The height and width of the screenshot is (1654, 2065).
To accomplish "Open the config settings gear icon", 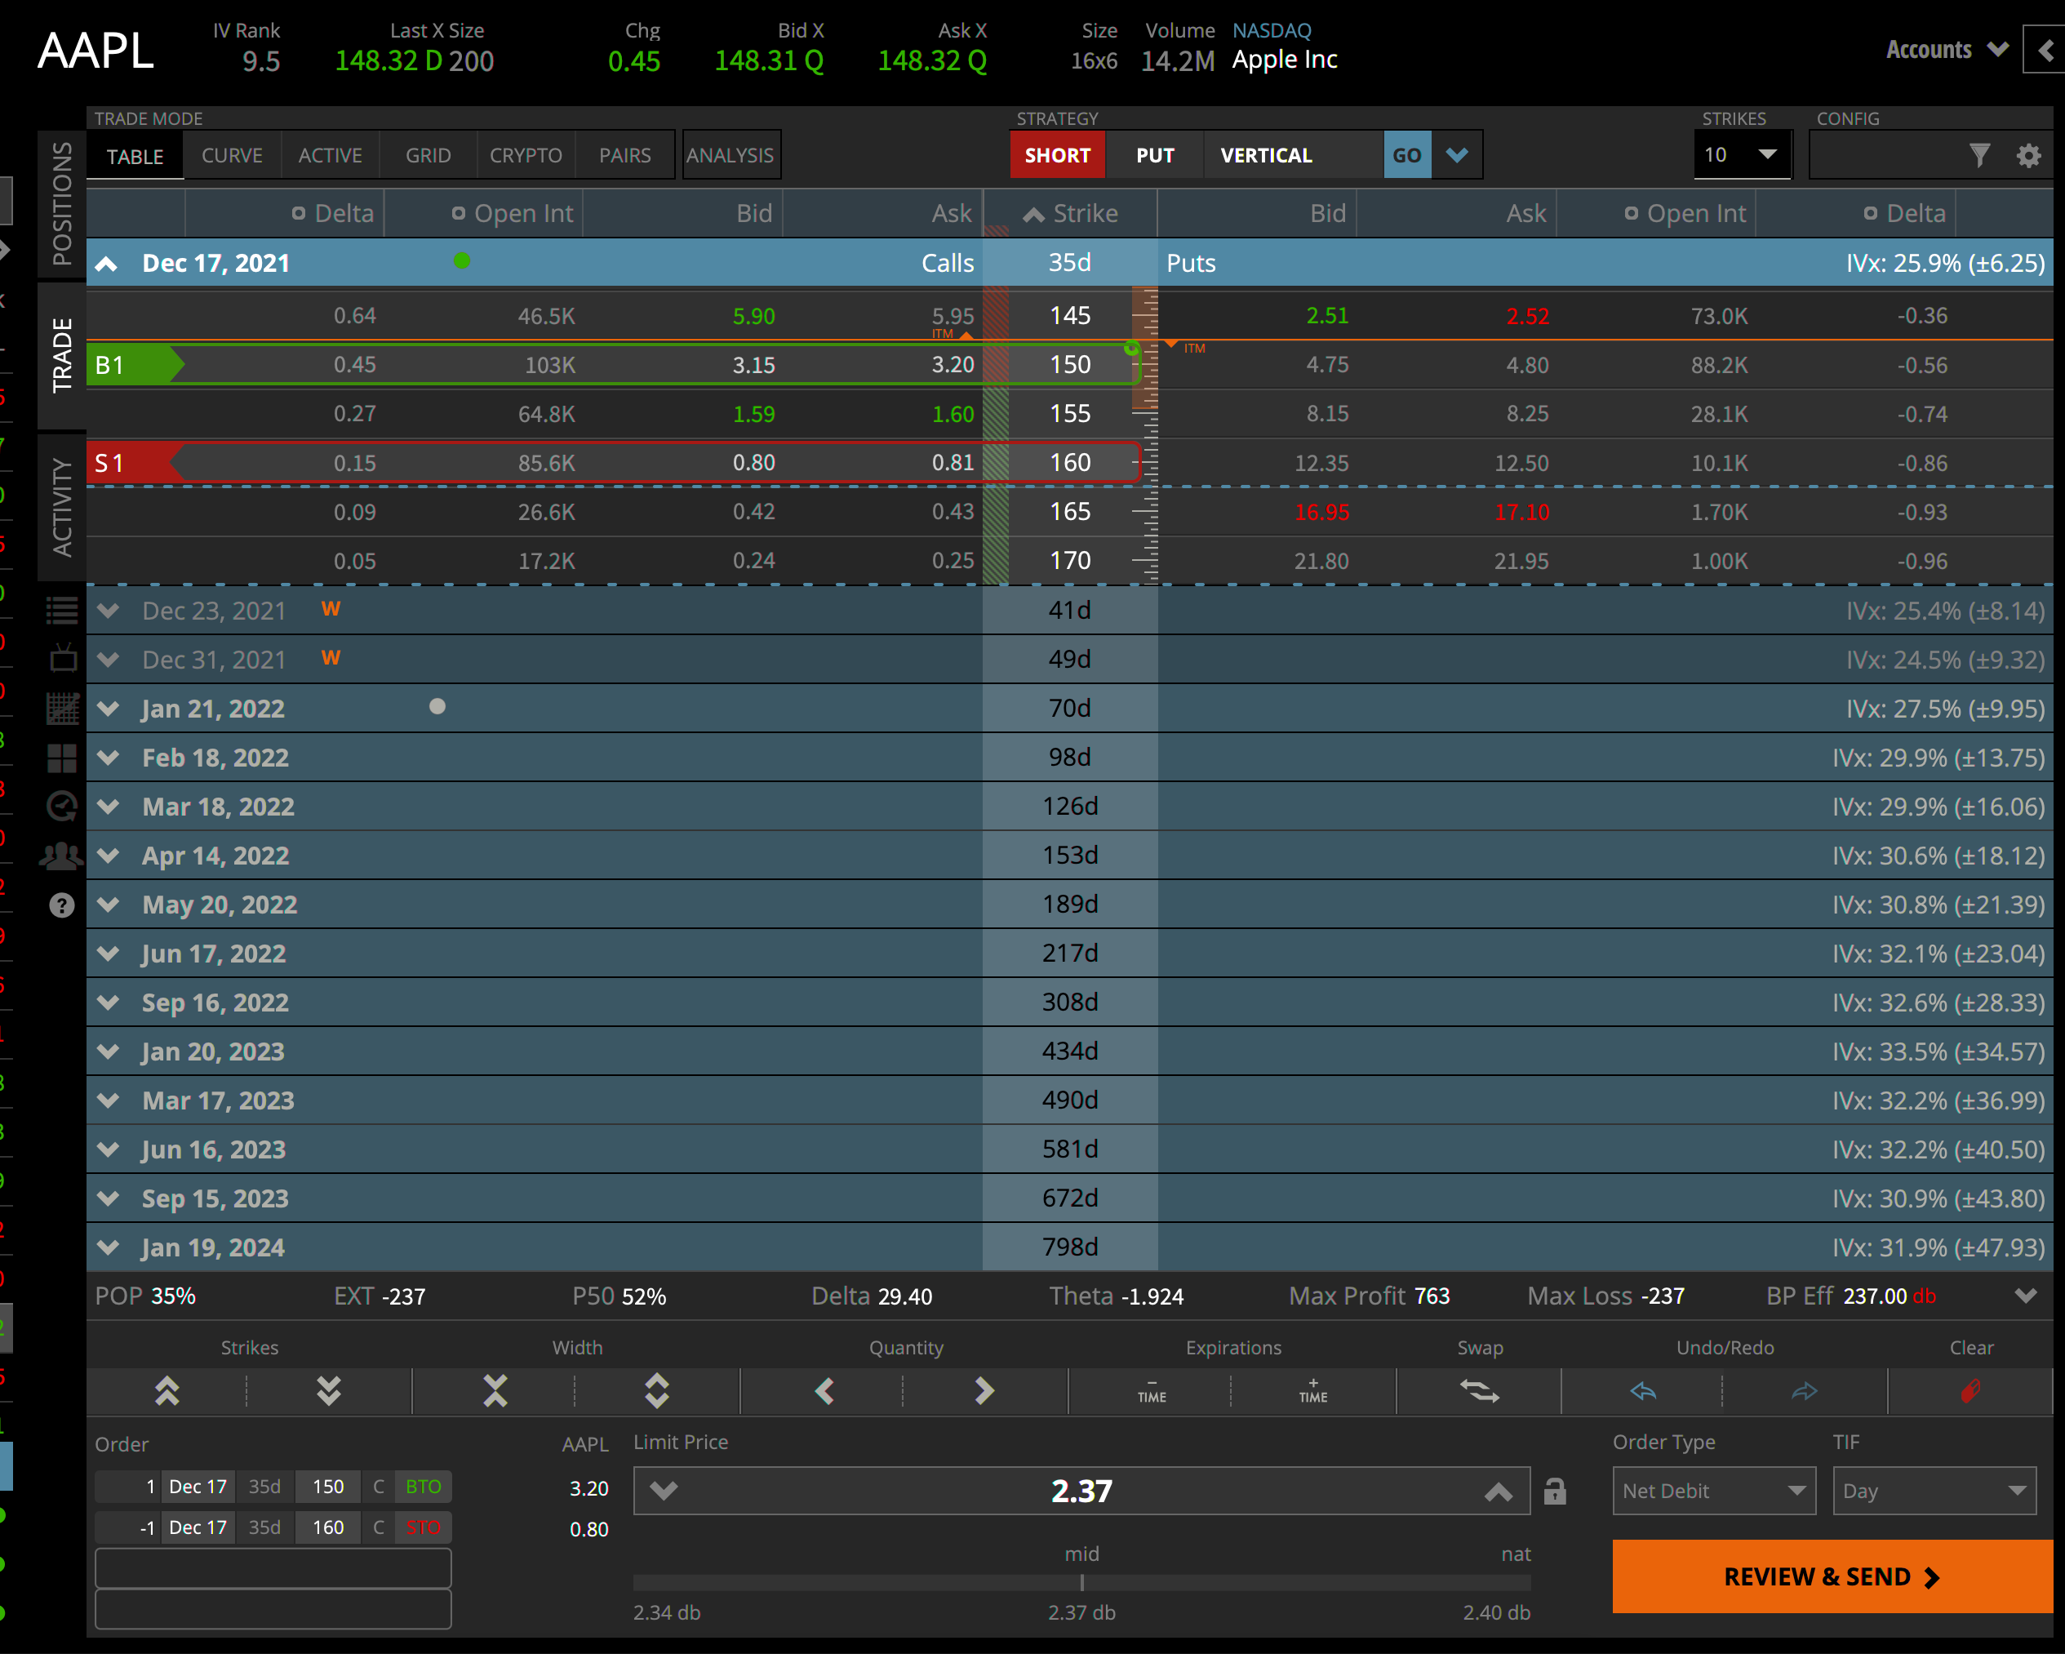I will point(2028,155).
